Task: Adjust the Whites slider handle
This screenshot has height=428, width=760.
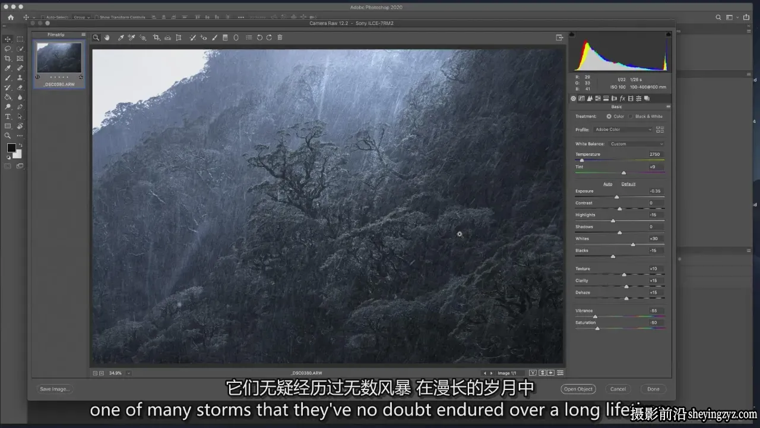Action: [633, 244]
